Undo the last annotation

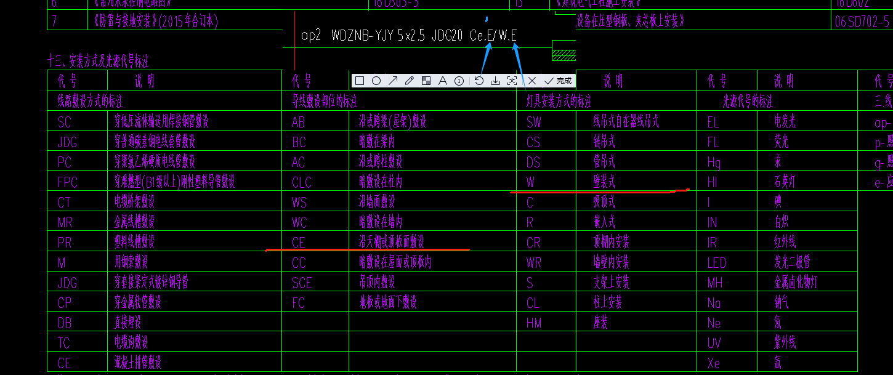(479, 81)
